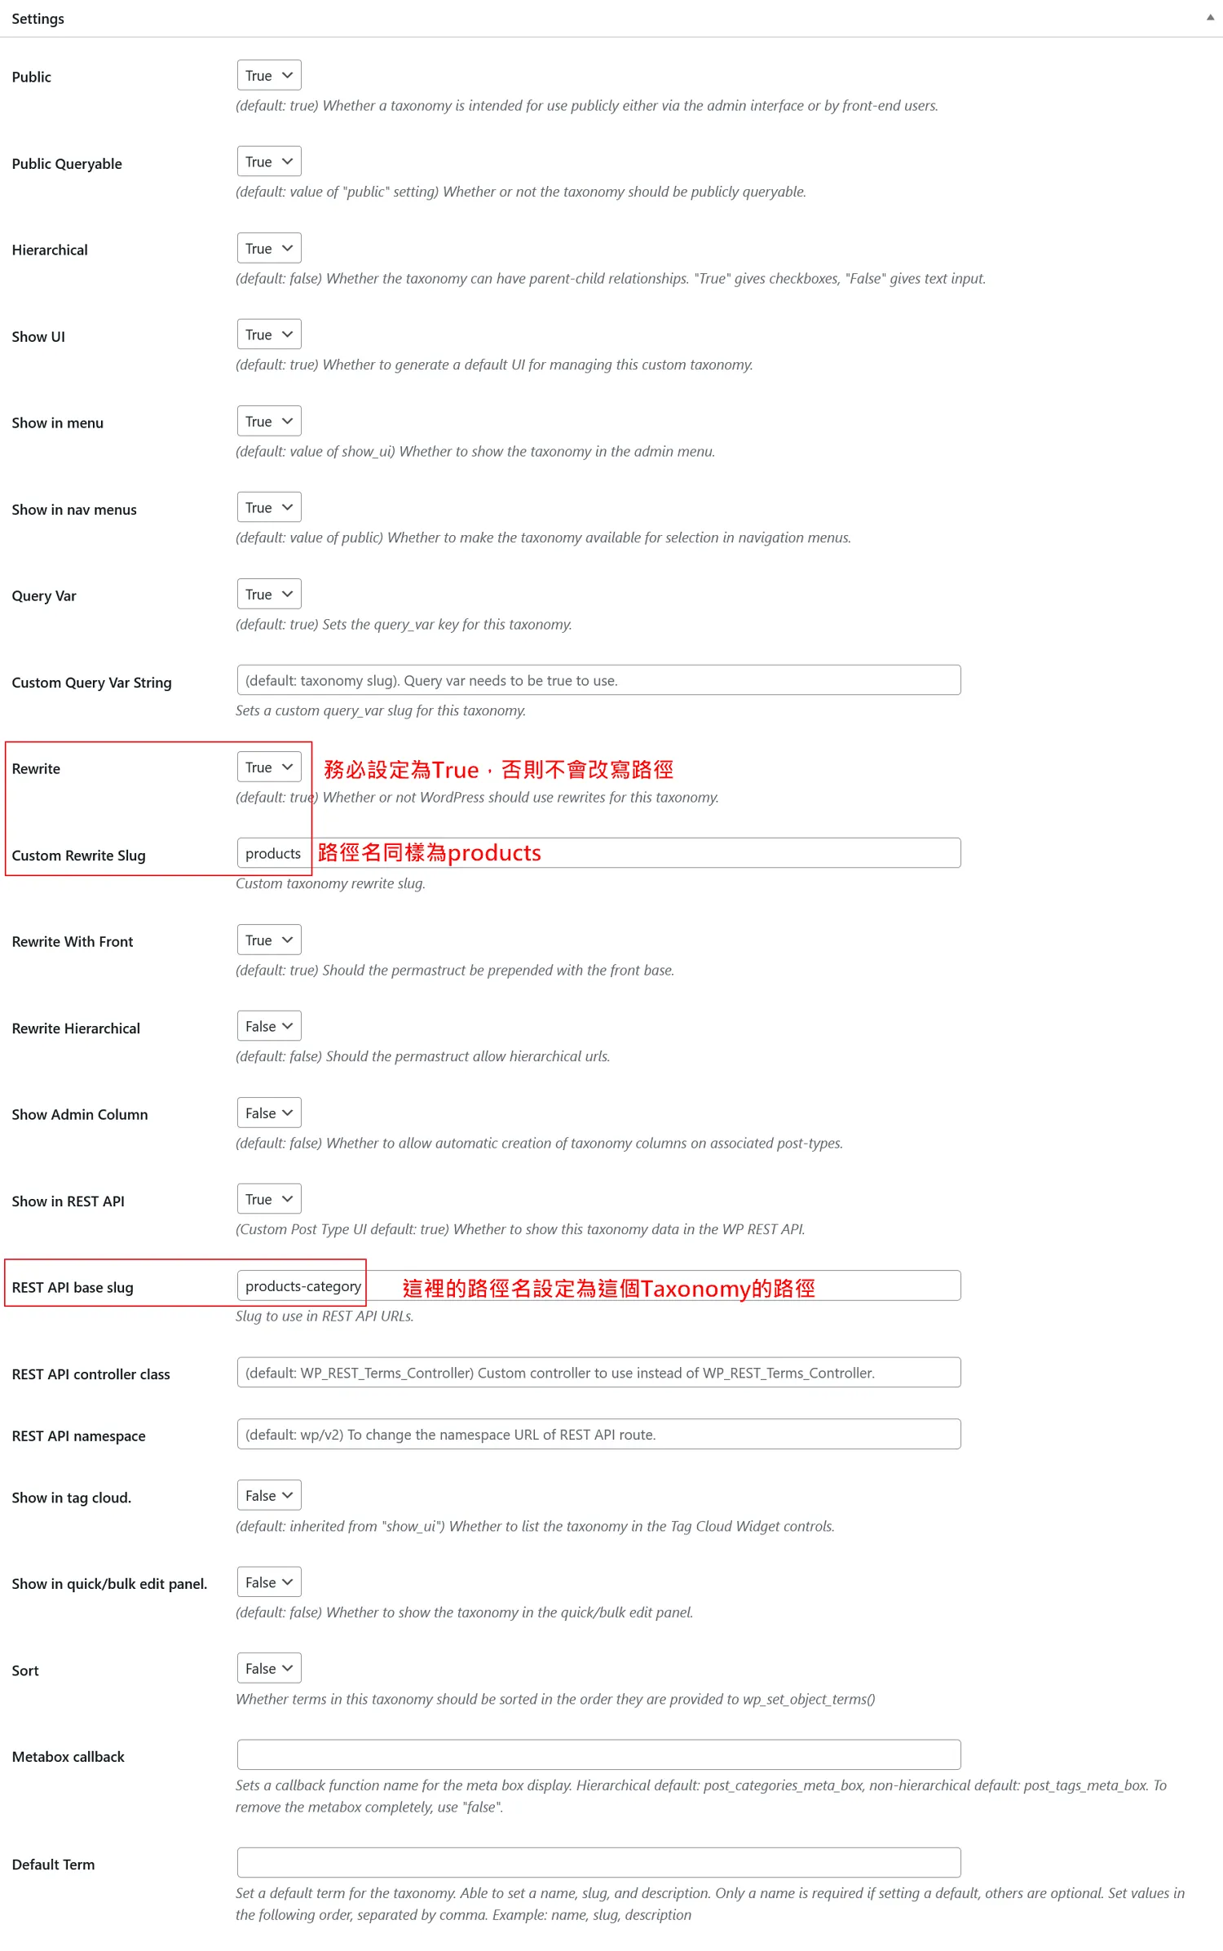The width and height of the screenshot is (1223, 1951).
Task: Click the Custom Query Var String field
Action: [598, 681]
